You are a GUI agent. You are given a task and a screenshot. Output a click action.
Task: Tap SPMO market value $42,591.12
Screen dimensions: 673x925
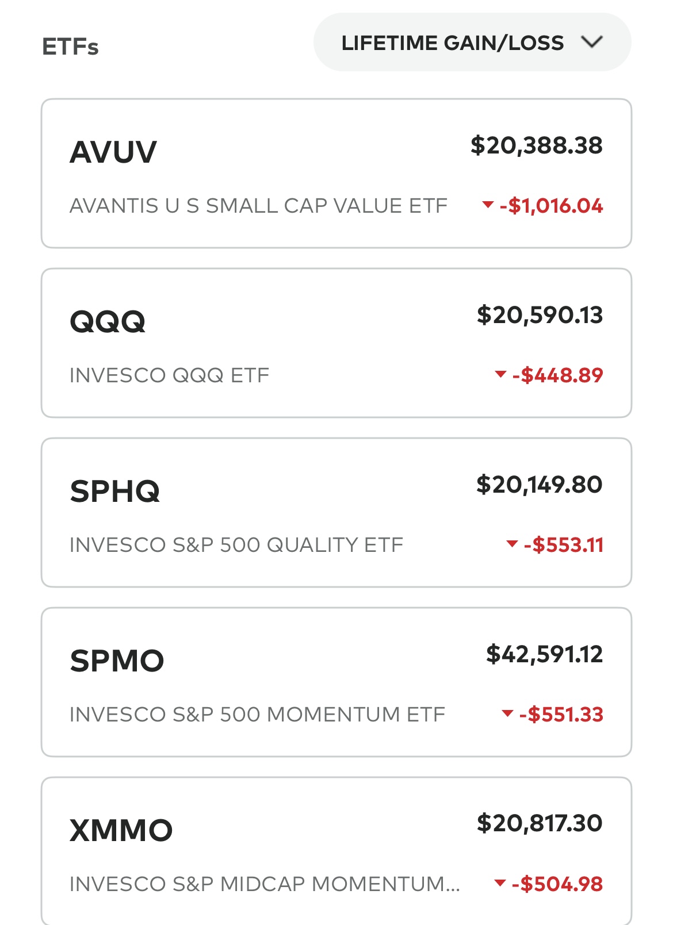point(545,654)
